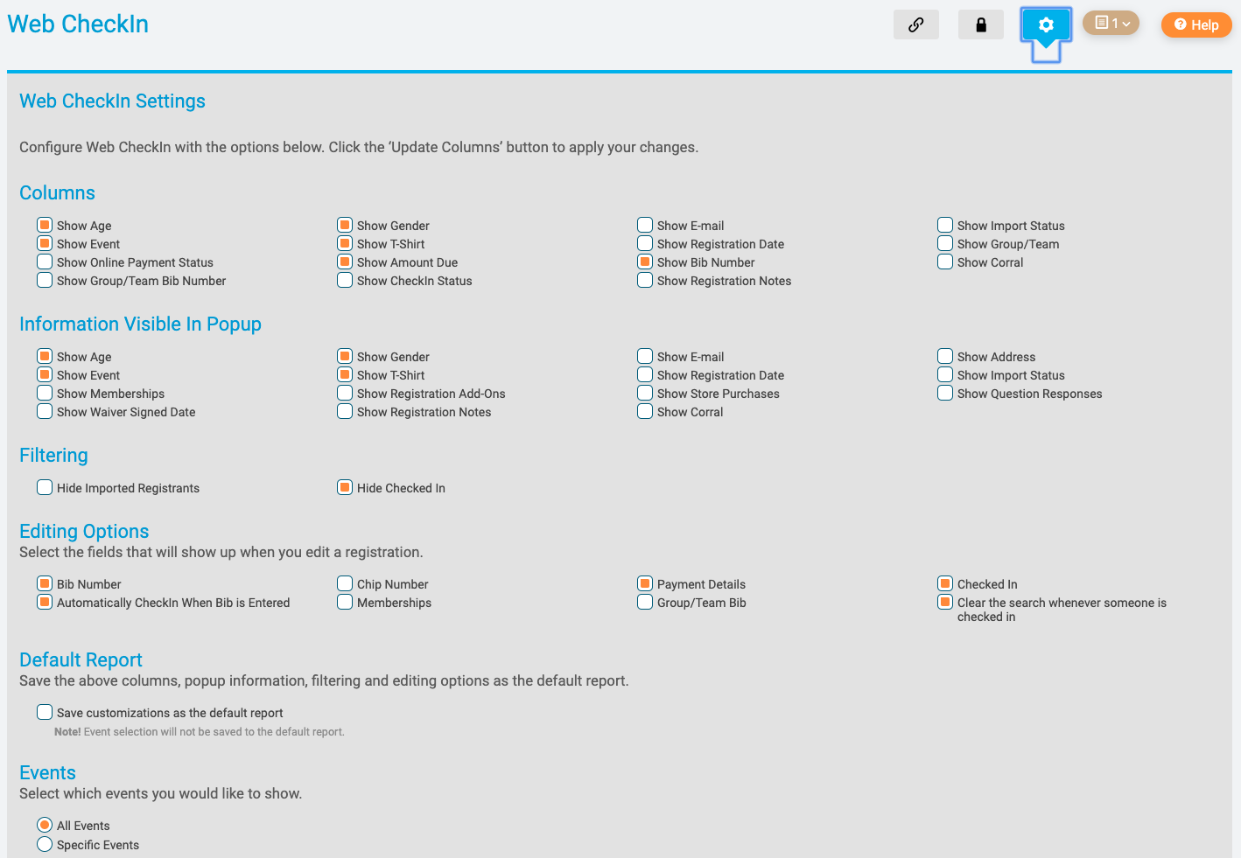This screenshot has width=1241, height=858.
Task: Uncheck Hide Checked In filter
Action: (345, 487)
